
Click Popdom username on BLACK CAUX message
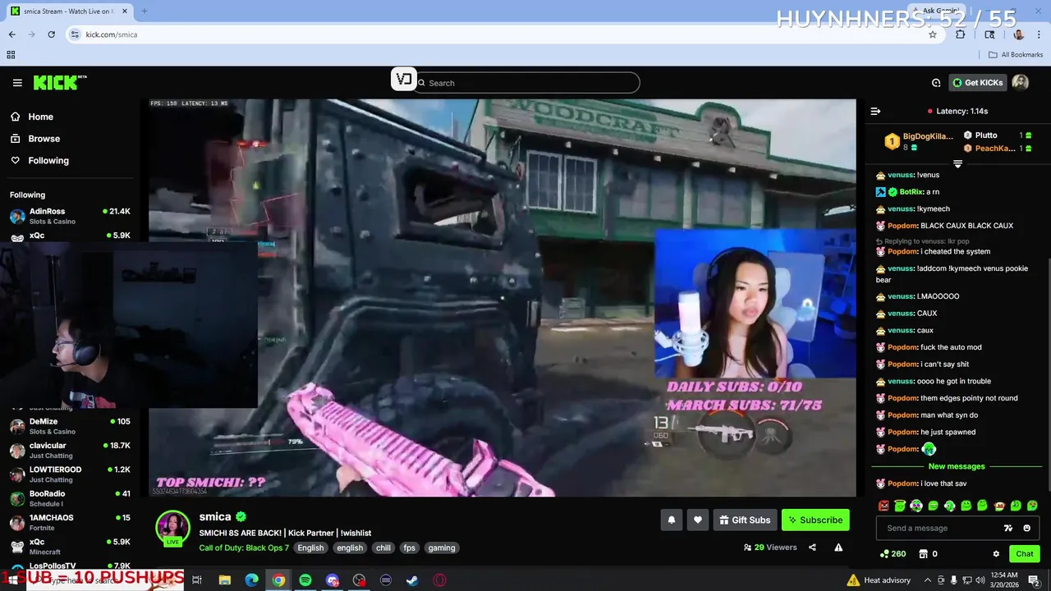coord(902,226)
